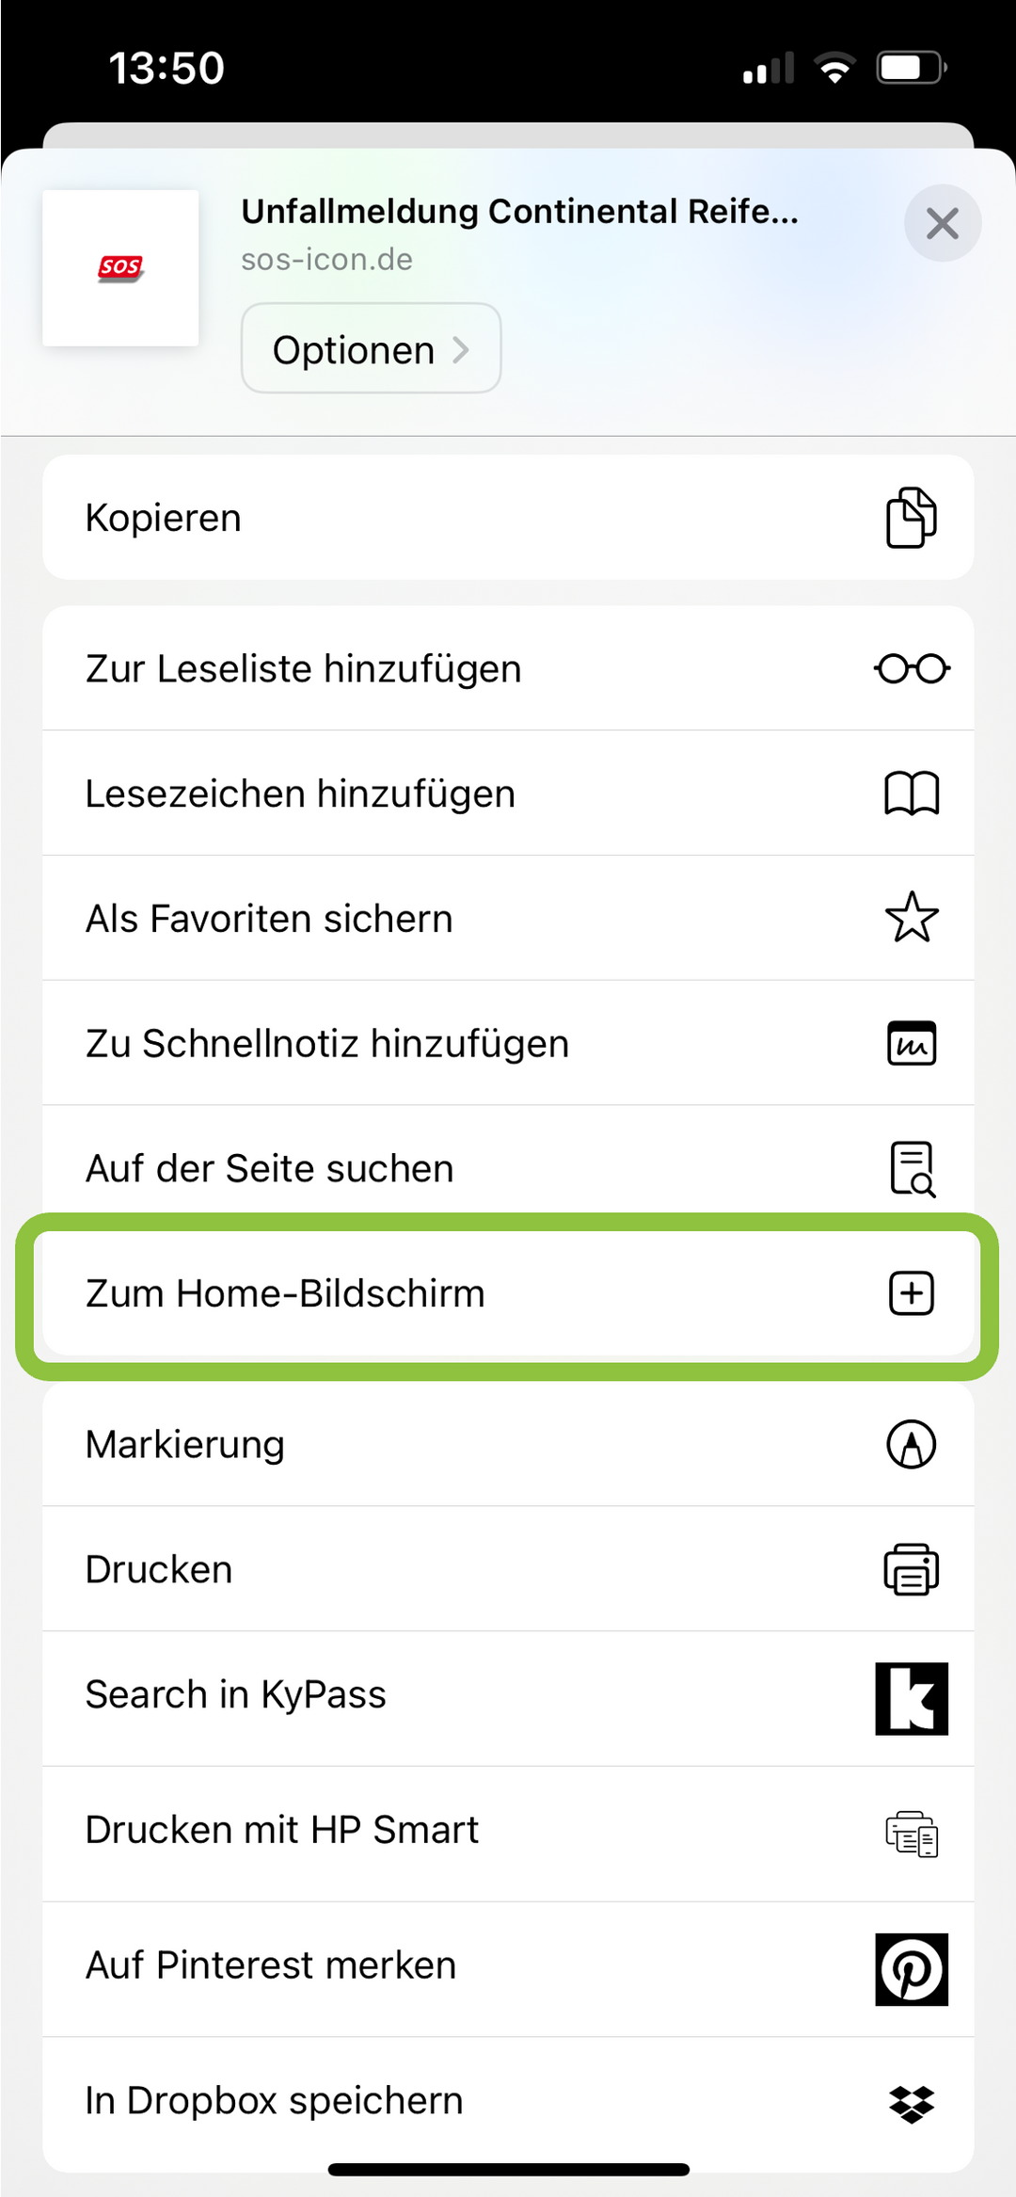Screen dimensions: 1016x2197
Task: Expand the Optionen chevron button
Action: 371,349
